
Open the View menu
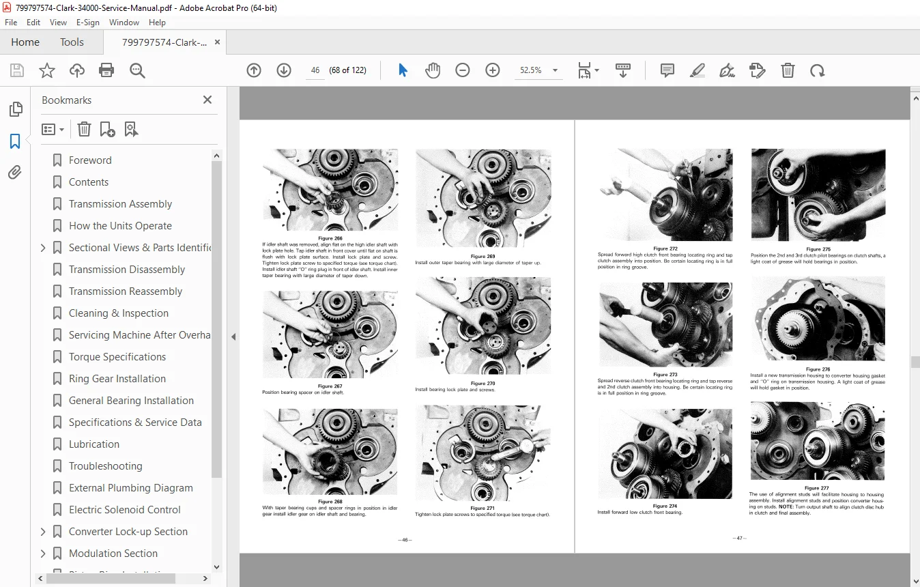tap(58, 23)
